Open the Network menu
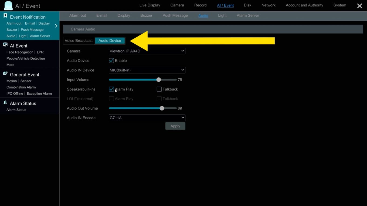367x206 pixels. [x=269, y=5]
